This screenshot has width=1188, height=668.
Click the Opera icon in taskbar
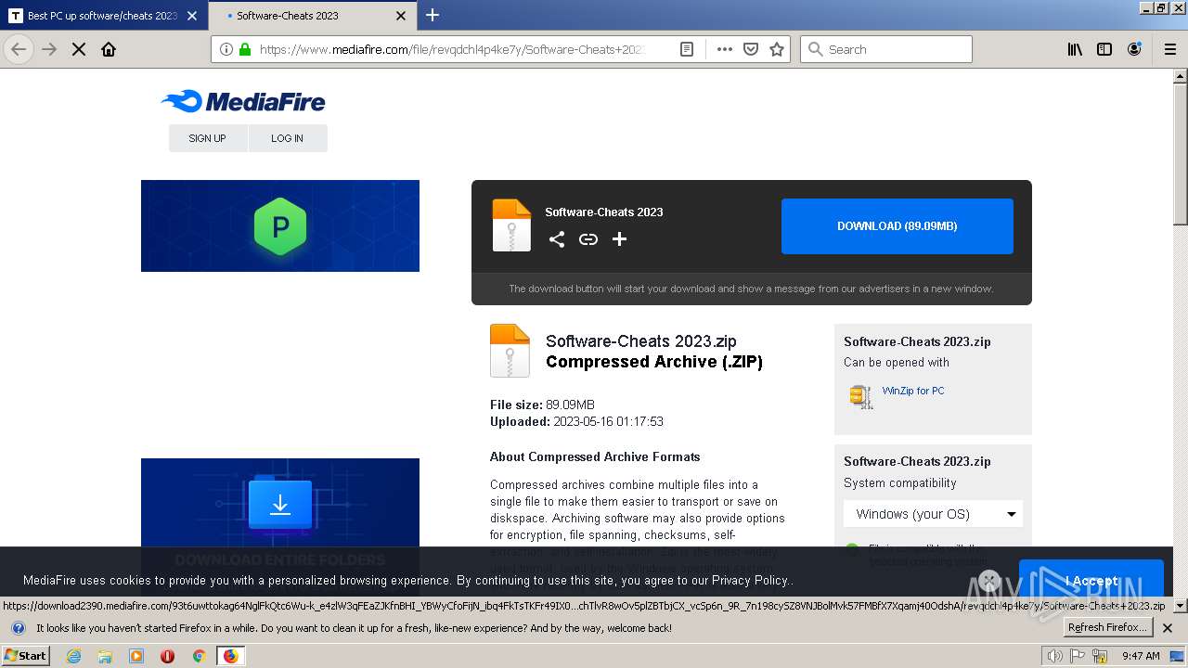167,656
